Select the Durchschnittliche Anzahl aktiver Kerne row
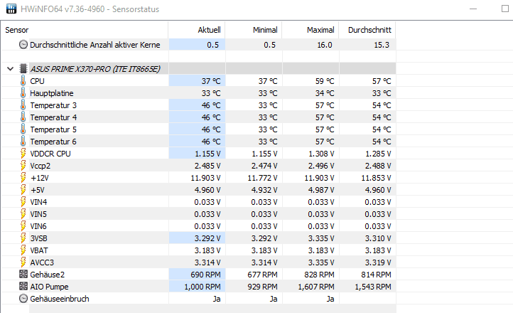The height and width of the screenshot is (313, 513). (x=198, y=45)
